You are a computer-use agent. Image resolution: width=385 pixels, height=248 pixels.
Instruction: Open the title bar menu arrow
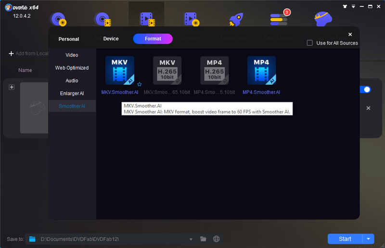[x=353, y=7]
